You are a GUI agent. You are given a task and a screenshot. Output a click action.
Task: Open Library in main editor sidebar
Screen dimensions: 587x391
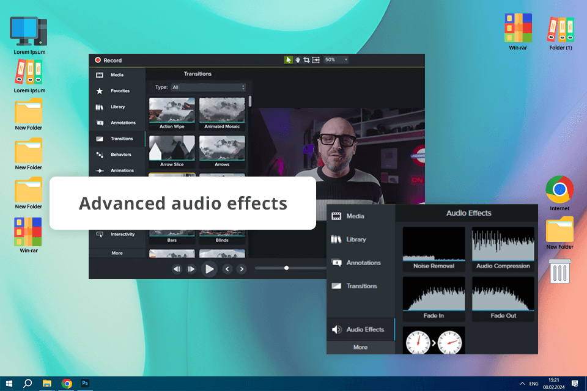117,107
